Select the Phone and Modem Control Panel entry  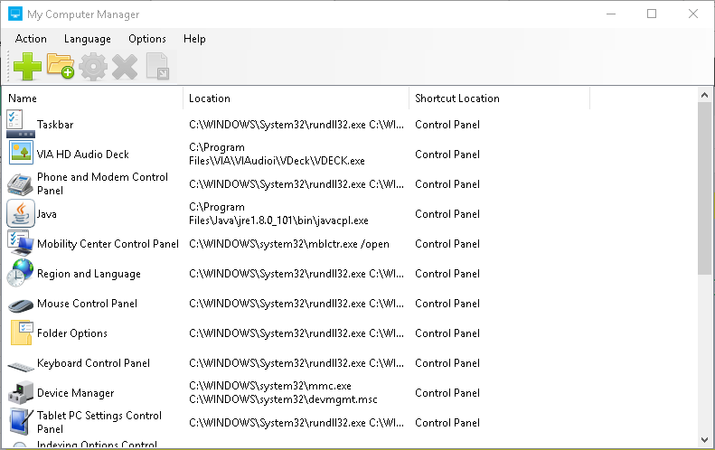pos(103,183)
